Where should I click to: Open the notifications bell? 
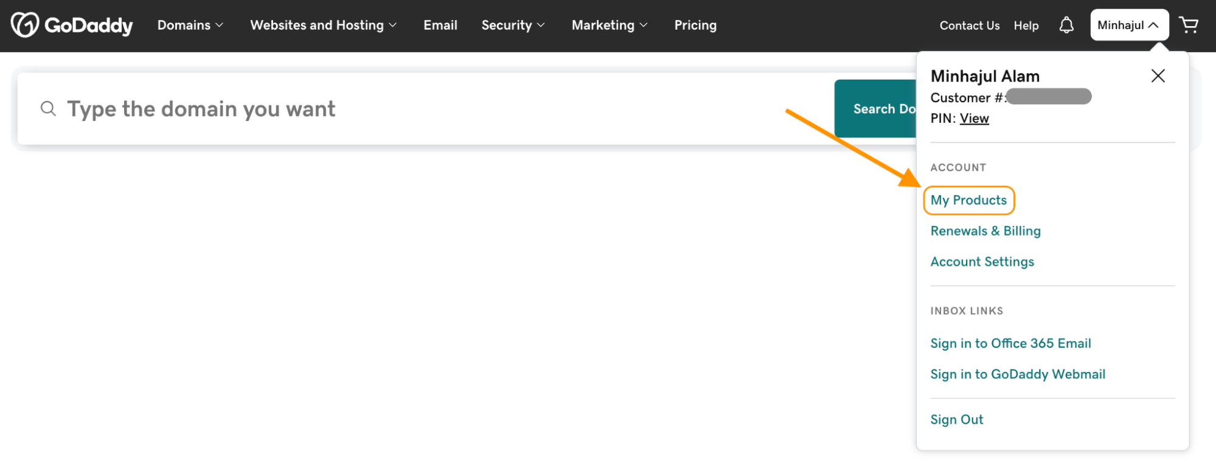[1066, 25]
